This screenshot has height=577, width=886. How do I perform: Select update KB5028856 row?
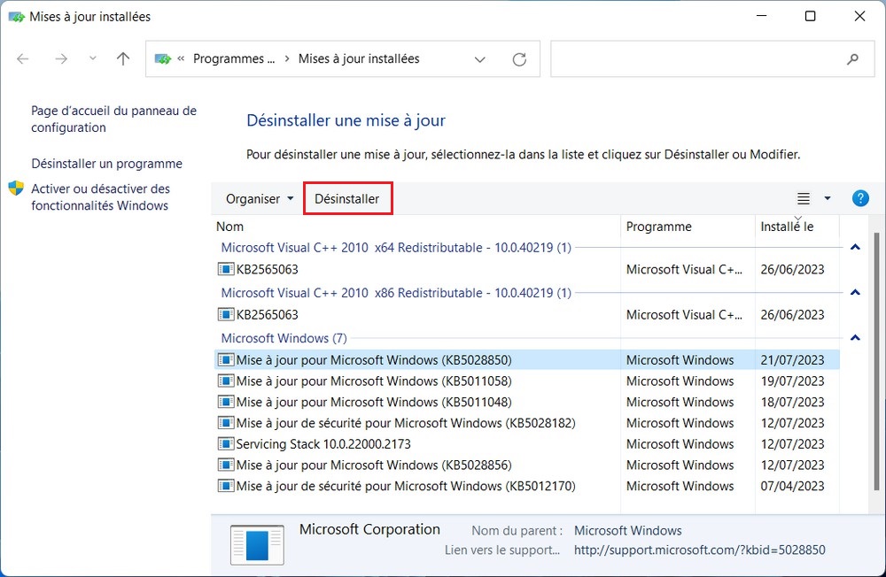[527, 465]
